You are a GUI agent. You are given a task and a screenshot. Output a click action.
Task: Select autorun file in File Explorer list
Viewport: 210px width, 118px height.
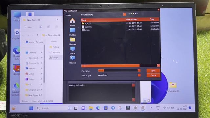pyautogui.click(x=55, y=52)
